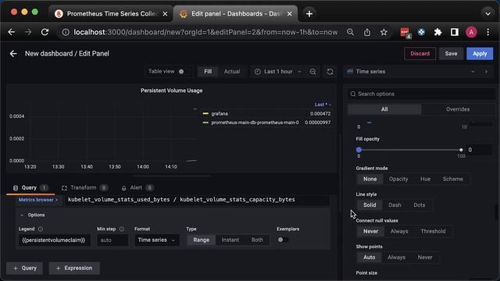Click the PromQL query expression editor
Screen dimensions: 500x281
point(197,200)
